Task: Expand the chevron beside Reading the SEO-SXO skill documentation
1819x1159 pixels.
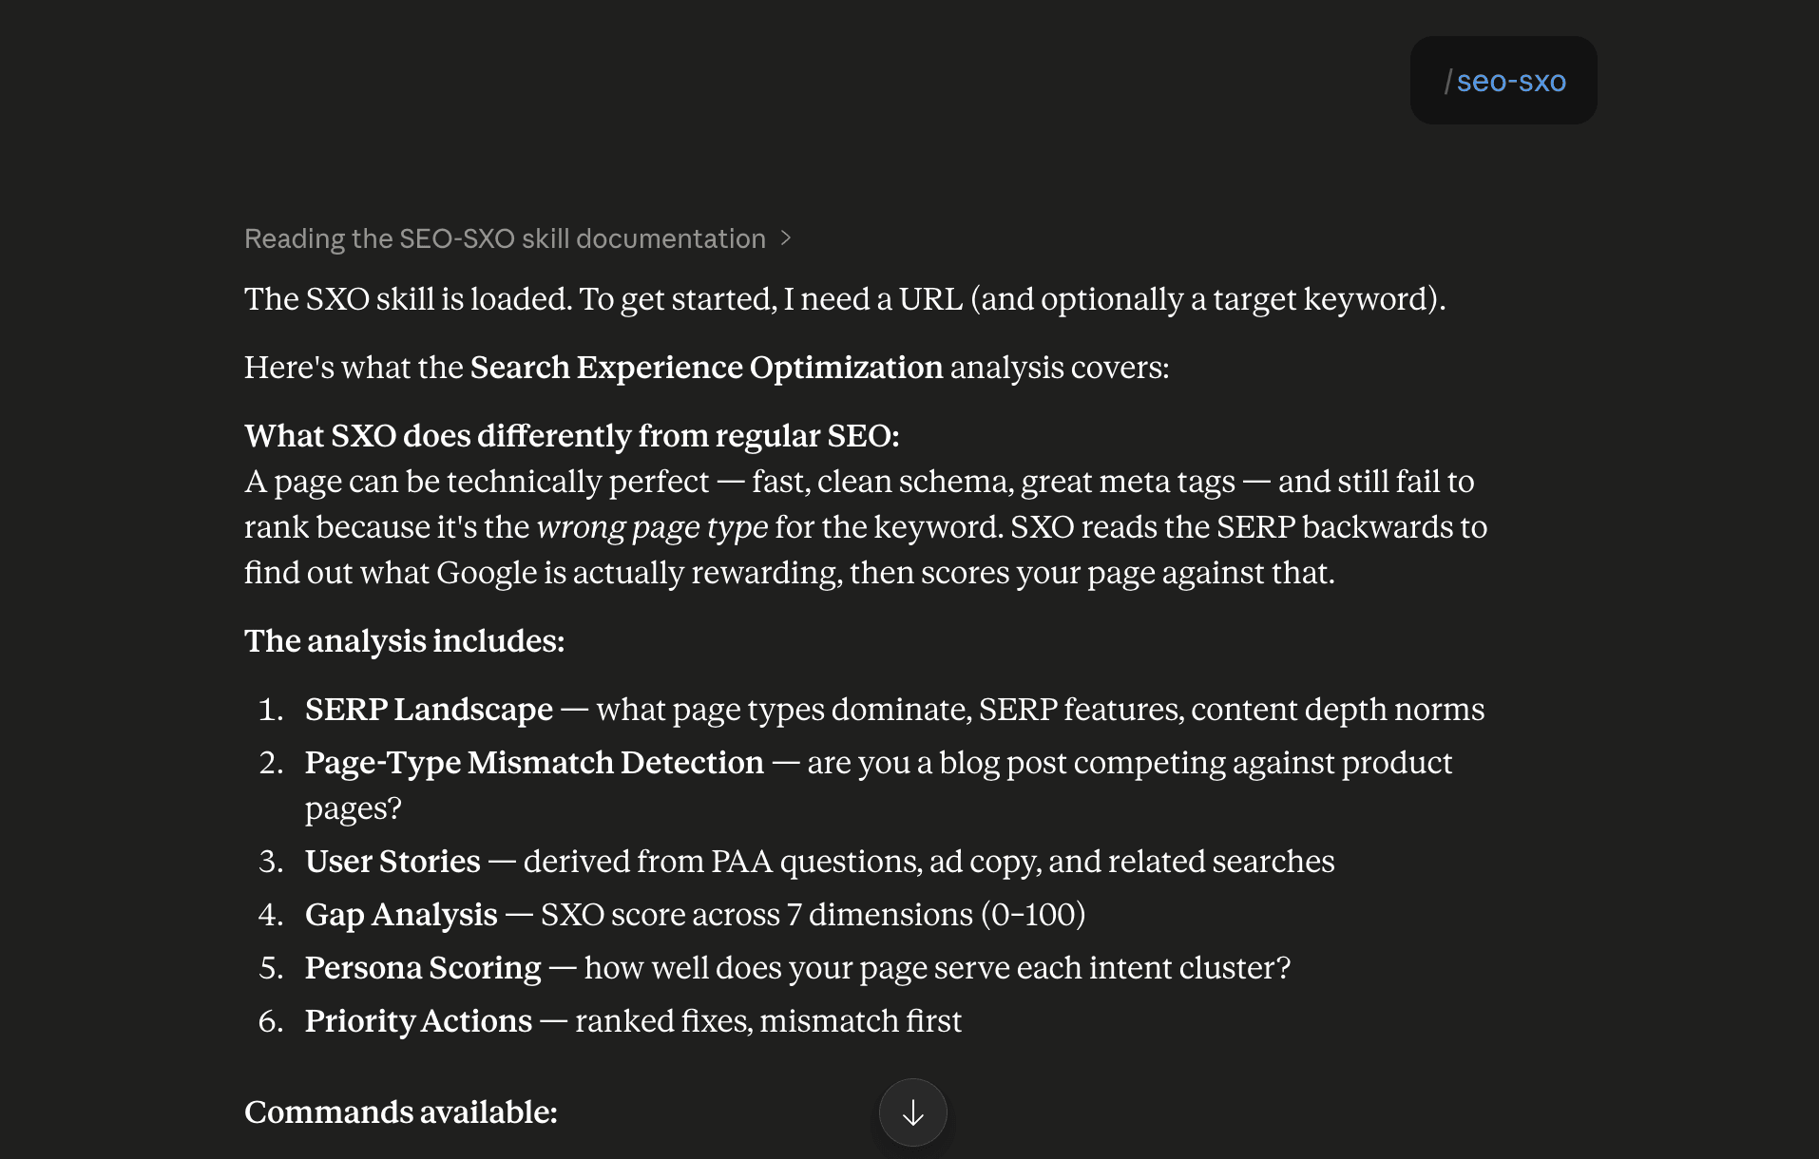Action: [x=786, y=238]
